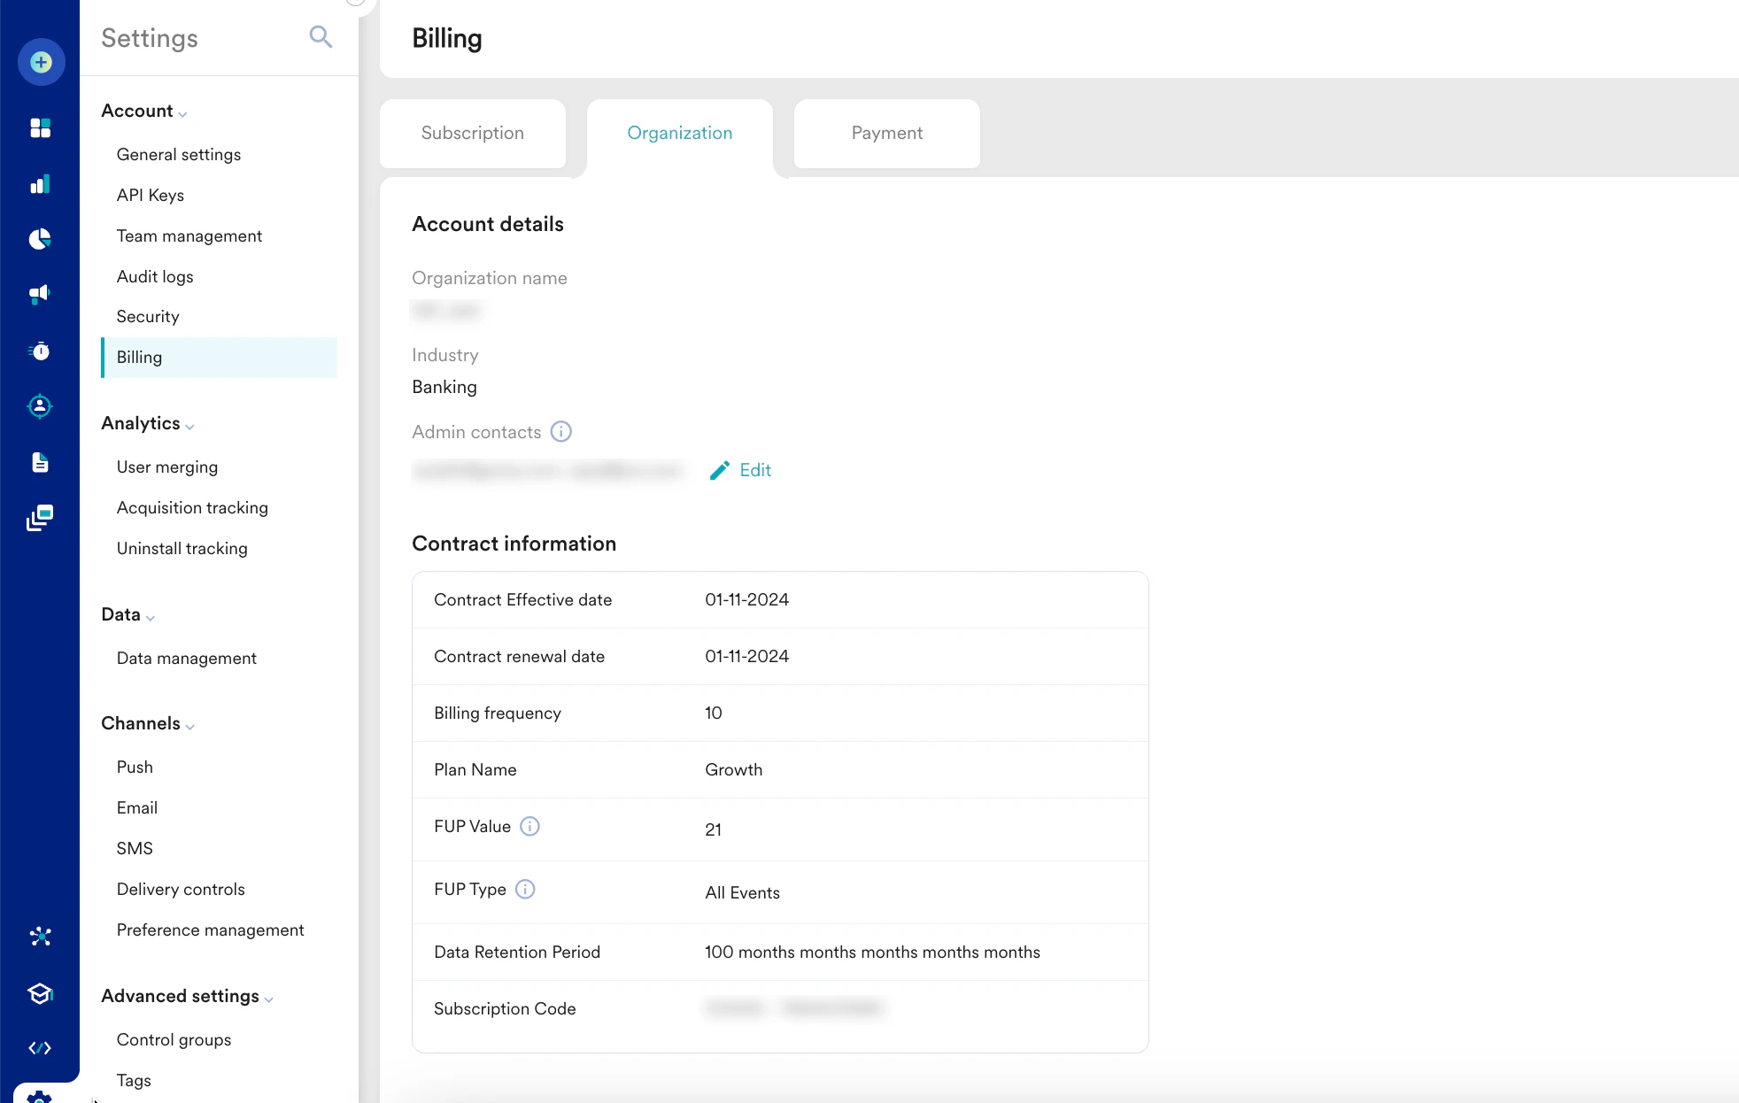
Task: Switch to the Payment tab
Action: (886, 134)
